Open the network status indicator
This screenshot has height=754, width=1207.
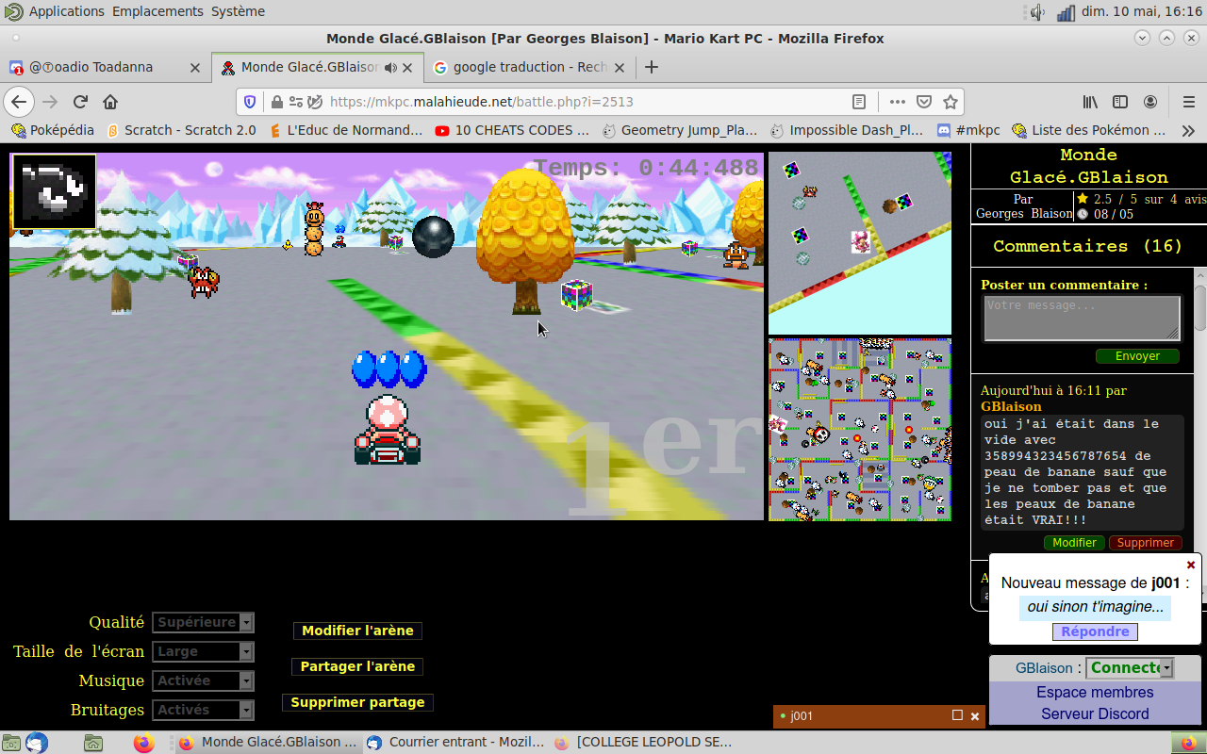point(1066,12)
